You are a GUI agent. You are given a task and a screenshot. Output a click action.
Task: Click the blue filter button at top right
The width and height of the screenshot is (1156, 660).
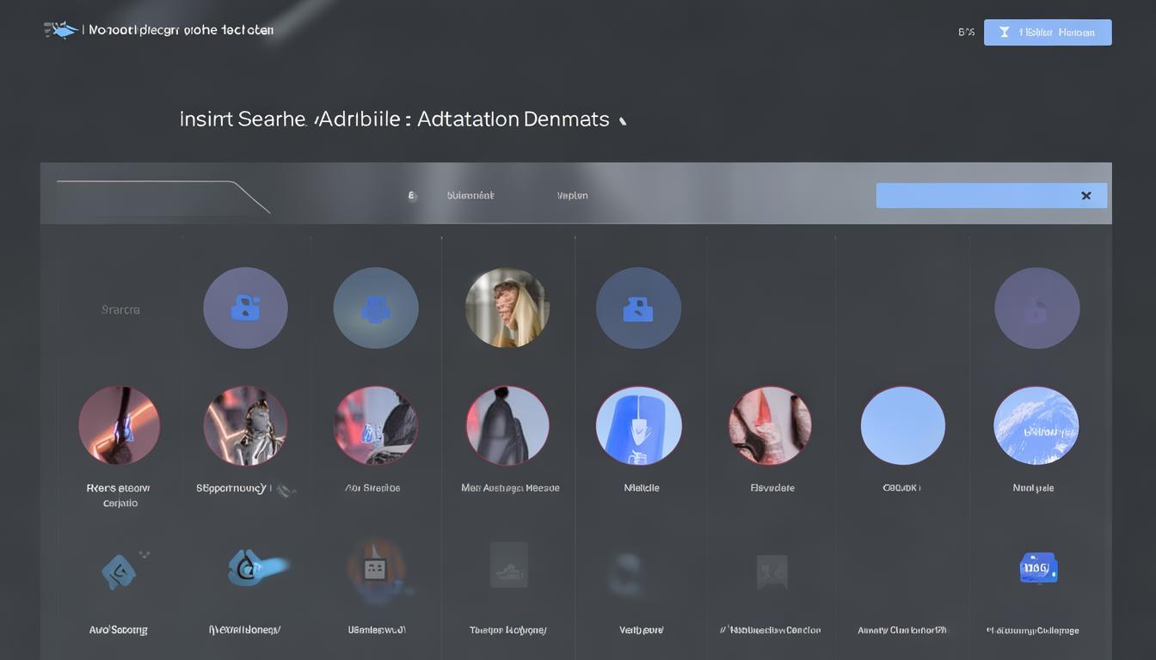coord(1047,33)
